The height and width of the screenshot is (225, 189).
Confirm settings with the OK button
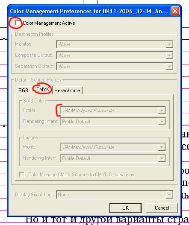point(125,208)
